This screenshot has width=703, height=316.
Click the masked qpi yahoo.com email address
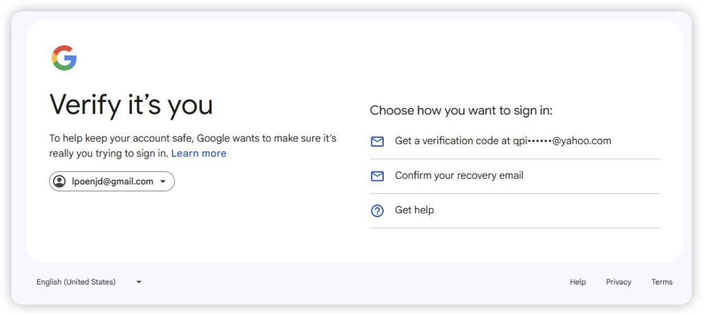[562, 141]
